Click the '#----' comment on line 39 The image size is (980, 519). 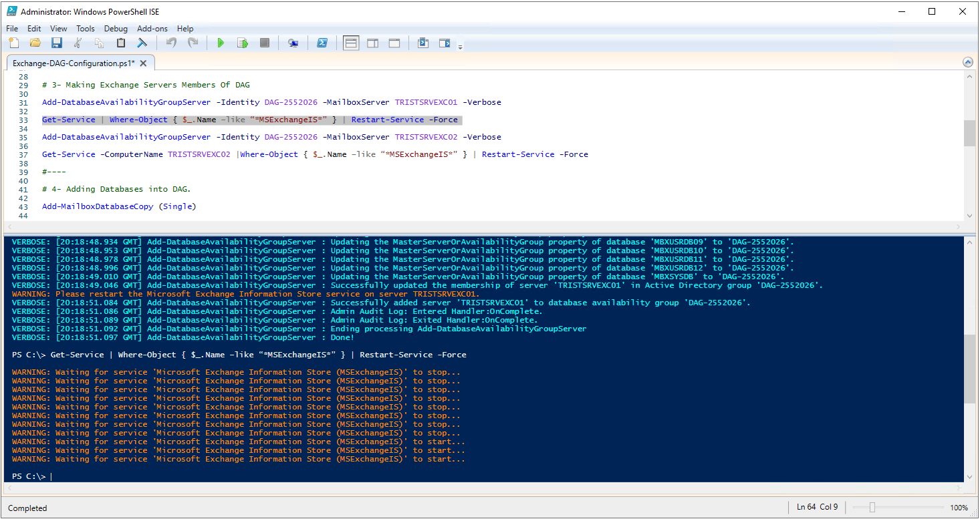53,172
